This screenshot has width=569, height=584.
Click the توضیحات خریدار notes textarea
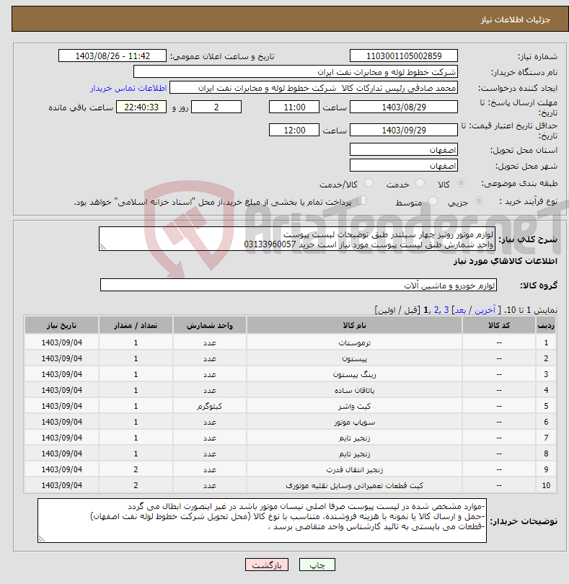pyautogui.click(x=262, y=521)
